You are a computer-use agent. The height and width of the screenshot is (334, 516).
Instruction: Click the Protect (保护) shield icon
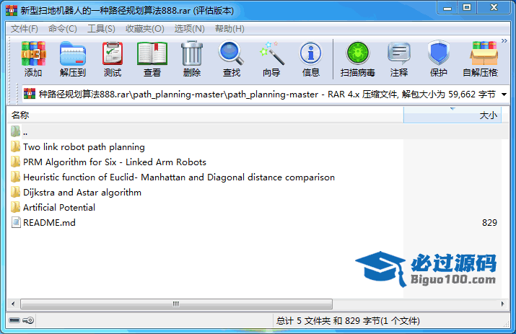pyautogui.click(x=439, y=59)
